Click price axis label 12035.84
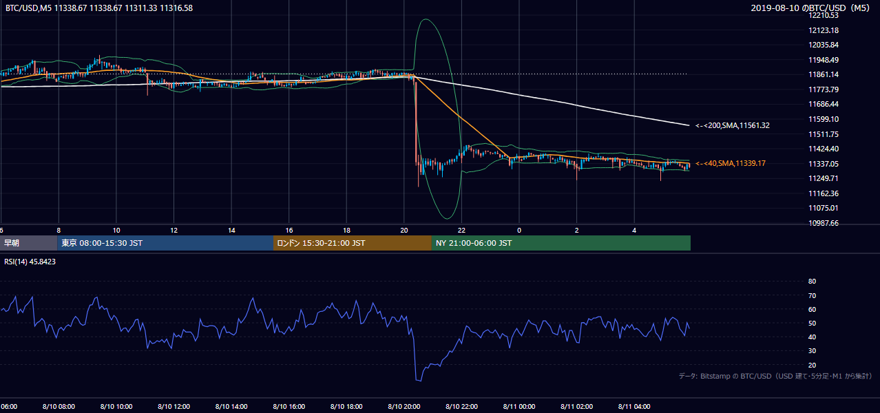The image size is (880, 413). click(824, 45)
